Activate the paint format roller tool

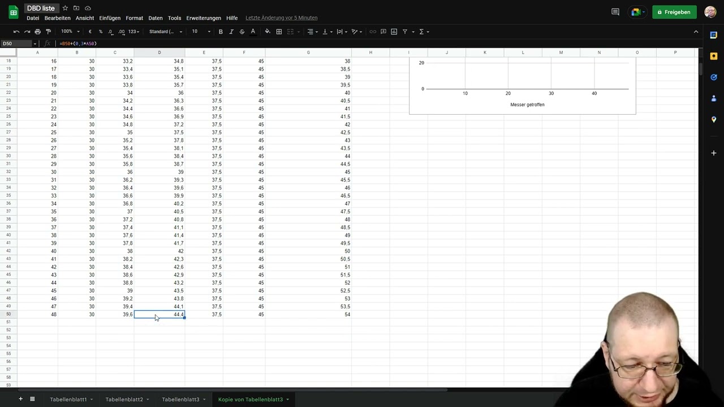click(48, 32)
